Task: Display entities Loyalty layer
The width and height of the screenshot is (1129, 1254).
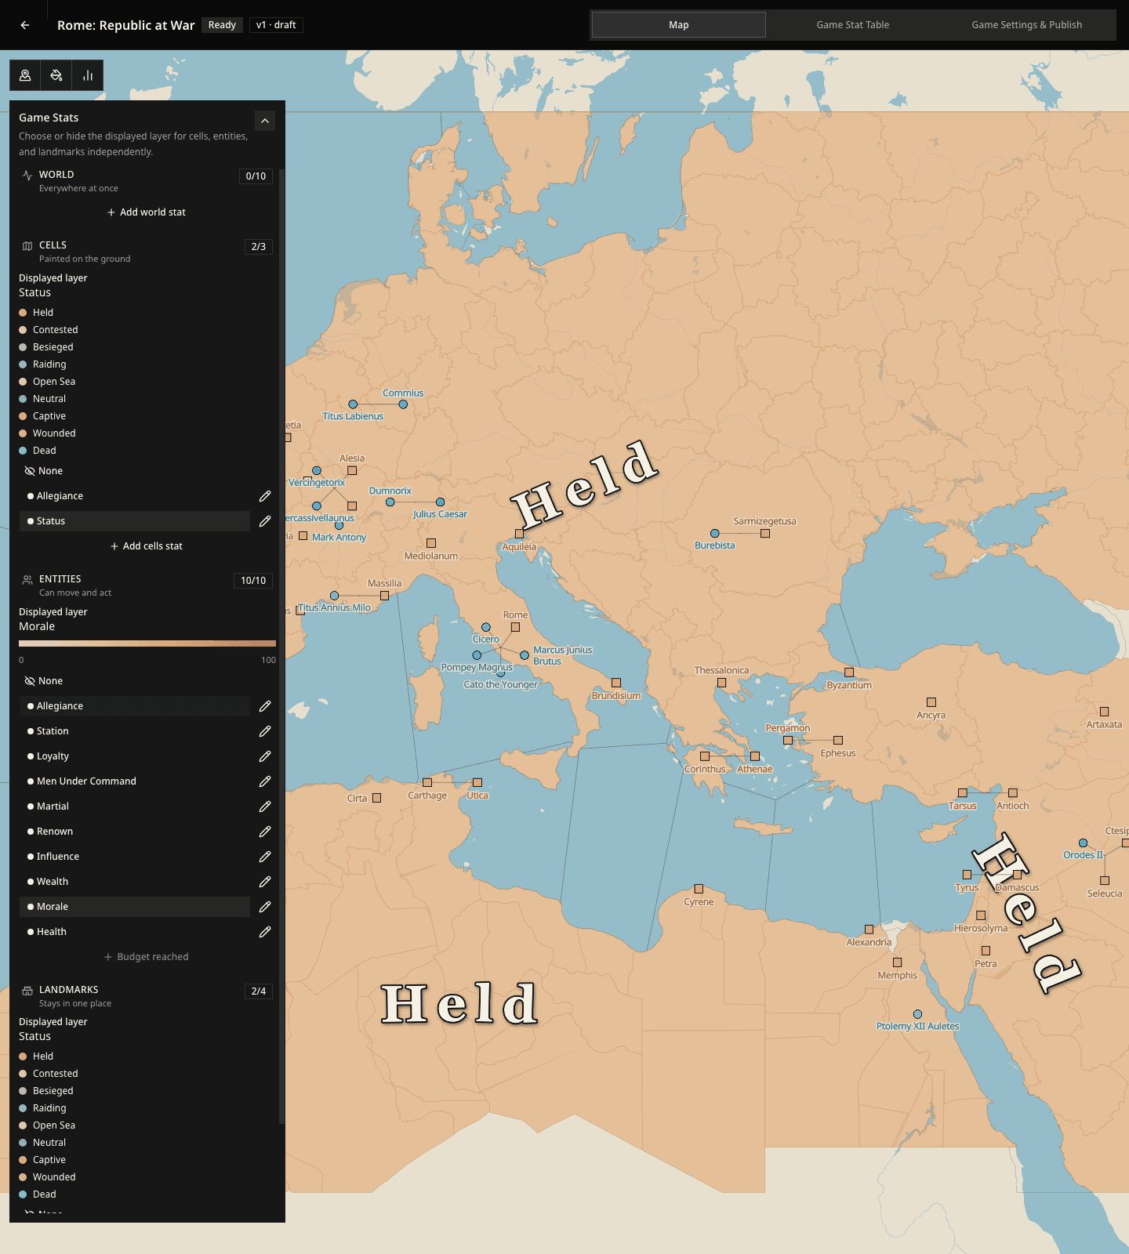Action: point(135,756)
